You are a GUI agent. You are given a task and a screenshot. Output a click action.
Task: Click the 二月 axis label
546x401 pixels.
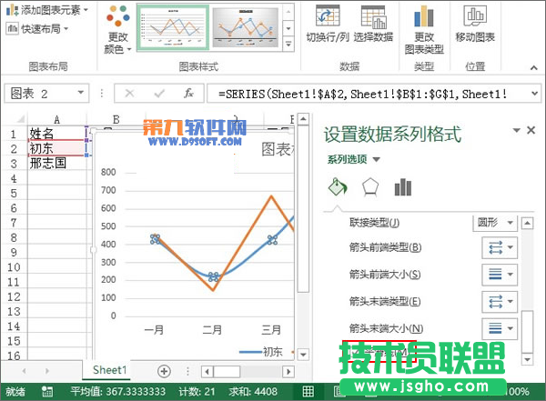coord(212,329)
